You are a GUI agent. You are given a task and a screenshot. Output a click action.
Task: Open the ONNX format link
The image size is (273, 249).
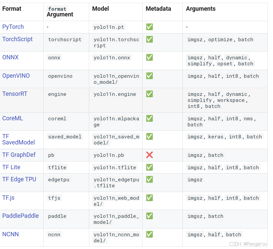click(x=10, y=57)
